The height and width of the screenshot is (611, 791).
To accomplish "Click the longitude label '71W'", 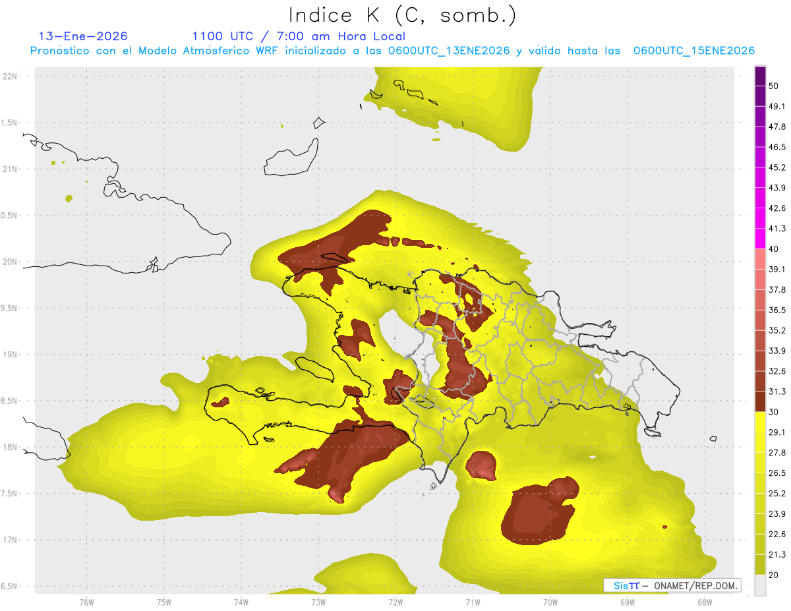I will 473,602.
